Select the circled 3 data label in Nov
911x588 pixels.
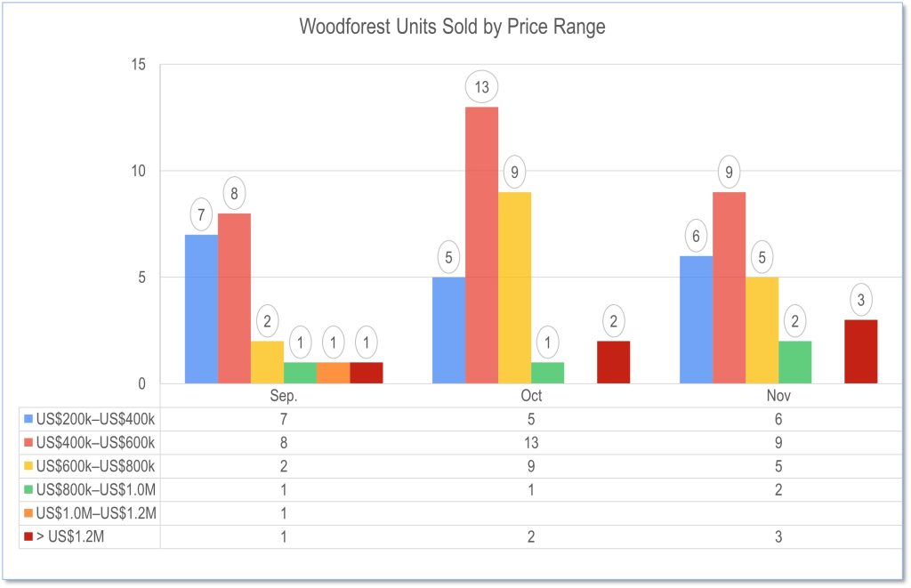860,300
